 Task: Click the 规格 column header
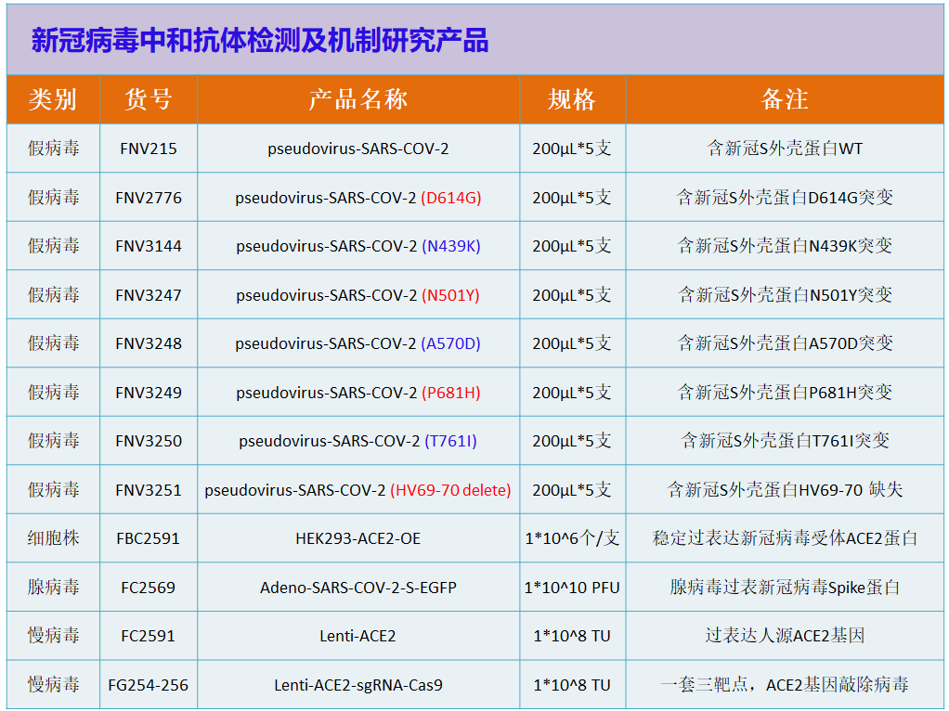click(572, 99)
